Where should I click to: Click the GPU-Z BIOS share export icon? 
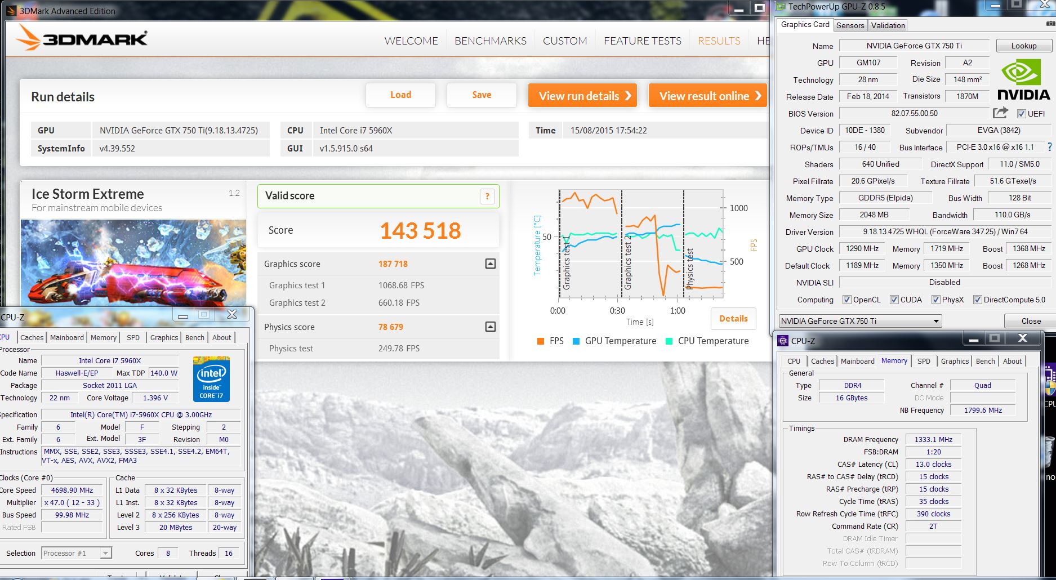(1000, 113)
